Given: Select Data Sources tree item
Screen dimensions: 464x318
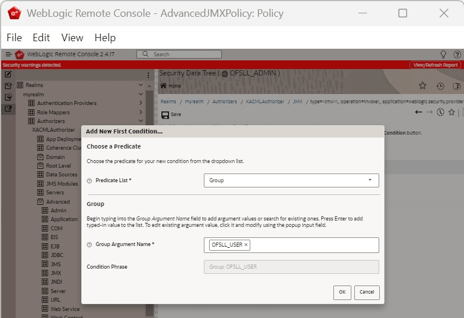Looking at the screenshot, I should (62, 175).
